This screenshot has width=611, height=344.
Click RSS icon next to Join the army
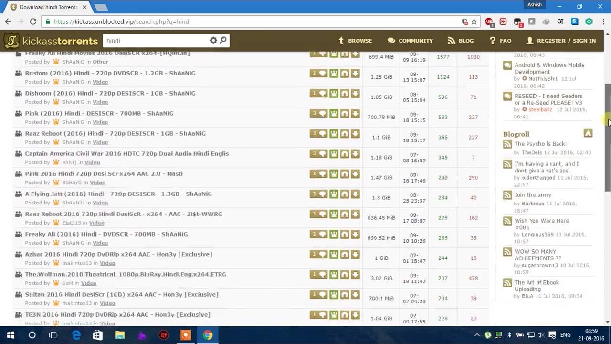pyautogui.click(x=507, y=195)
